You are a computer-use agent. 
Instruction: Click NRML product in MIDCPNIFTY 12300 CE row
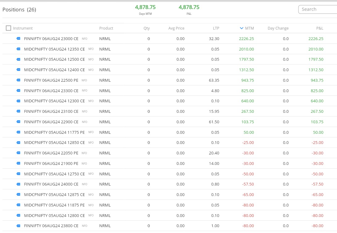105,101
